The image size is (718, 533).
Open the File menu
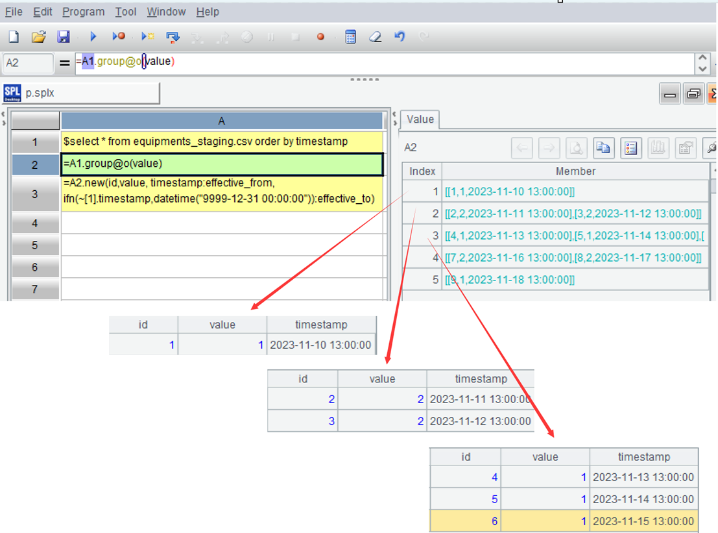coord(14,12)
